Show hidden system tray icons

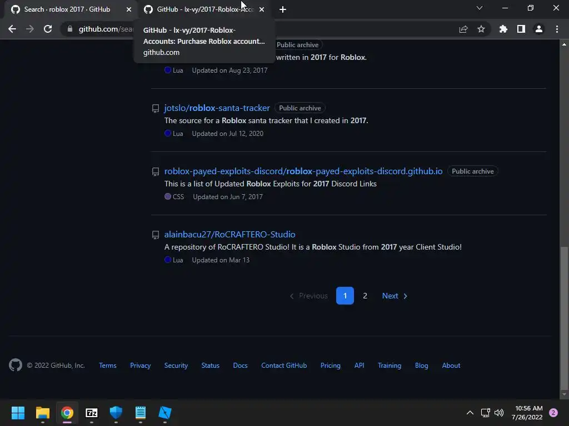coord(470,413)
